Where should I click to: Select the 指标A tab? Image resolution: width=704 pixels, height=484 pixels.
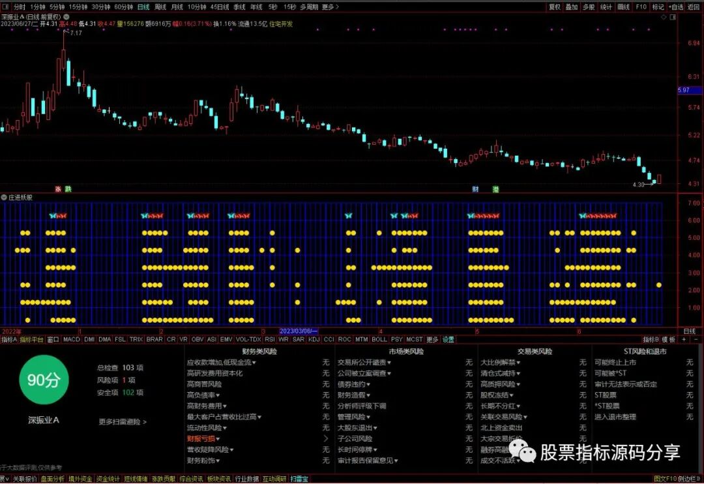coord(9,340)
